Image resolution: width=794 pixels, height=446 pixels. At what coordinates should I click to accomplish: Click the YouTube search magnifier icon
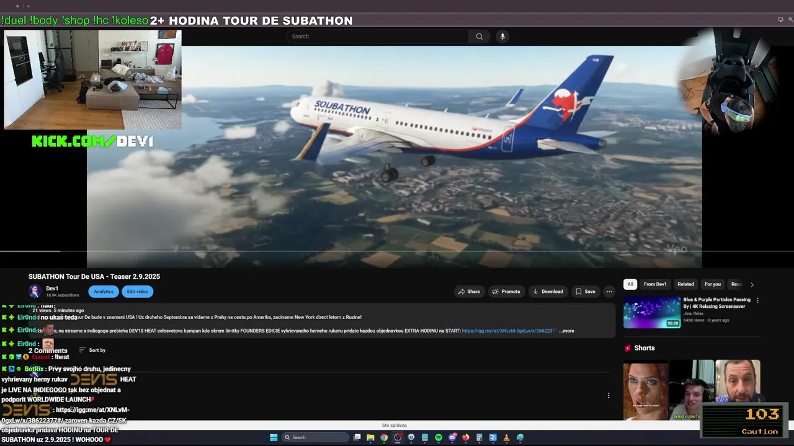pos(479,37)
